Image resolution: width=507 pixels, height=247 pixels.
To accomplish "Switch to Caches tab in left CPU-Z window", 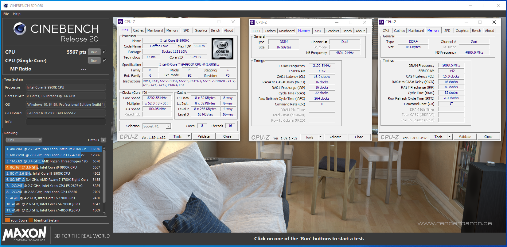I will (138, 30).
